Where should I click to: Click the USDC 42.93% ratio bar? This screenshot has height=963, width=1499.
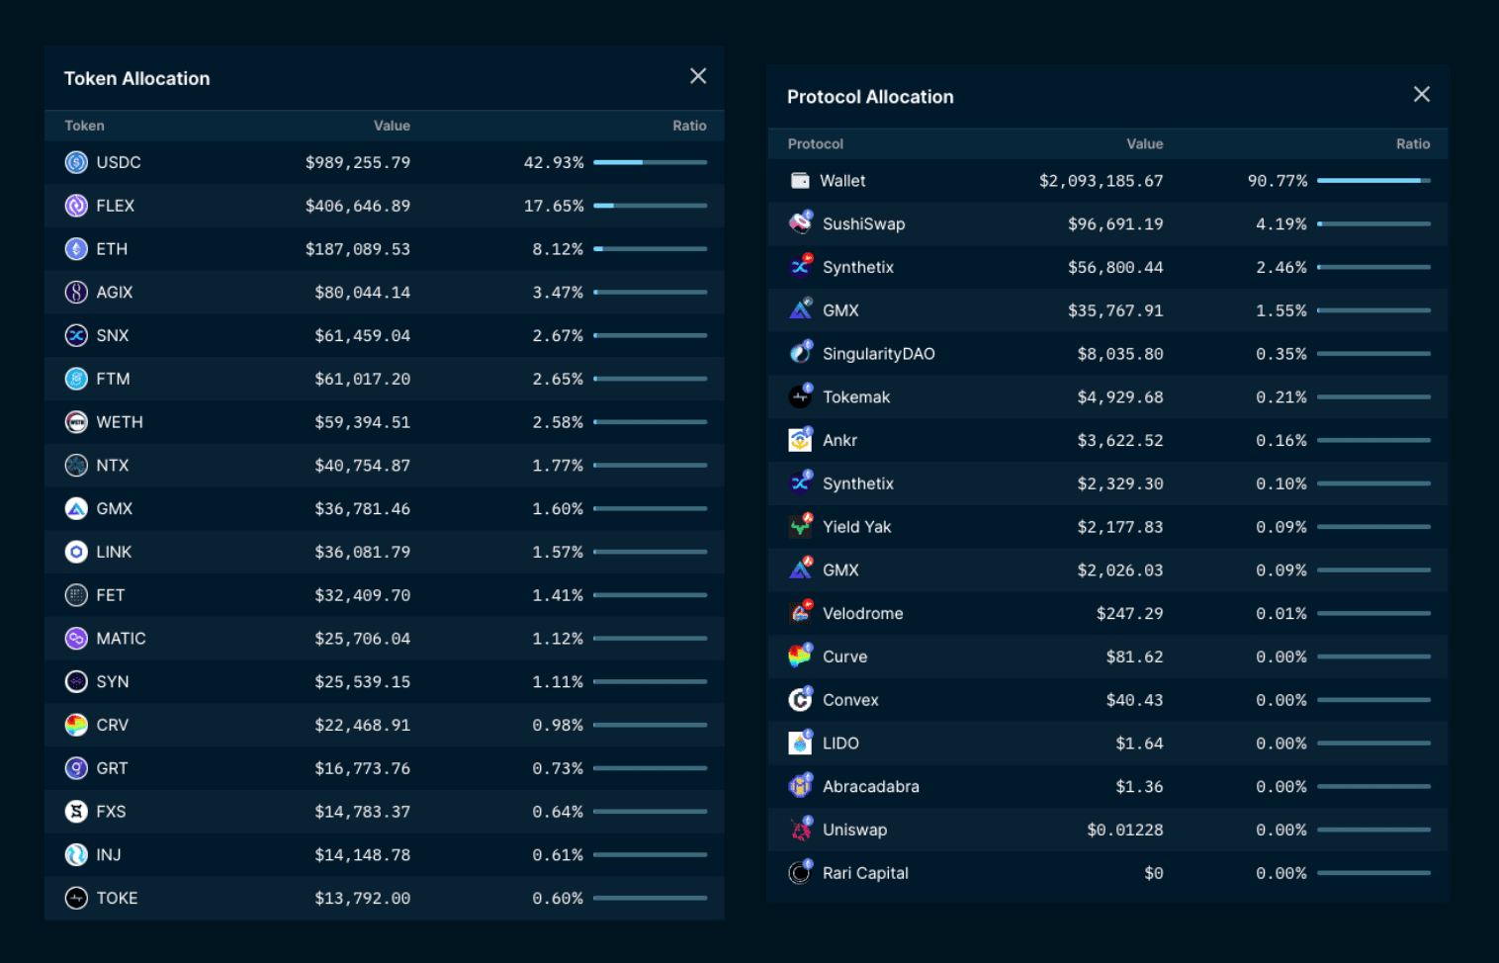(x=651, y=162)
